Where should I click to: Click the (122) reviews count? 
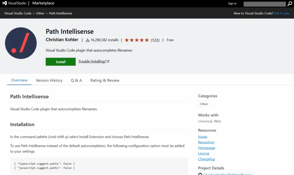point(155,40)
